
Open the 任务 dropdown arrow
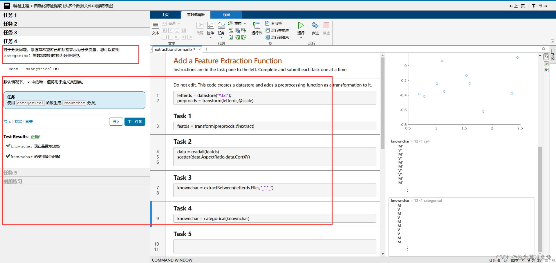point(221,37)
